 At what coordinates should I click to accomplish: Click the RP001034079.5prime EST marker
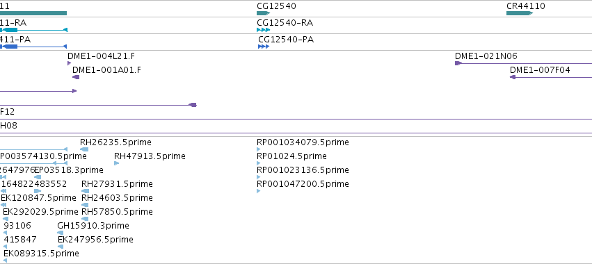[x=259, y=149]
